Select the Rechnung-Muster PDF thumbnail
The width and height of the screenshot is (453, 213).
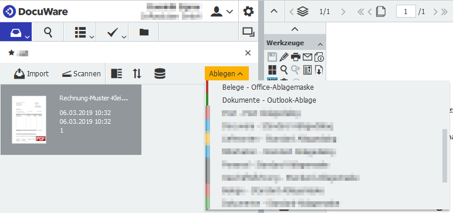29,119
